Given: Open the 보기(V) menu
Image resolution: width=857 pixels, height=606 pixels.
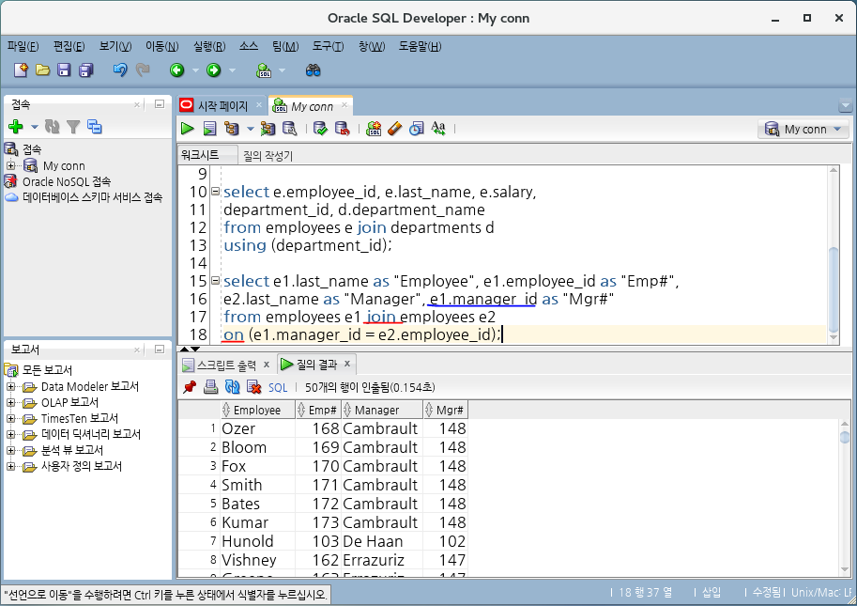Looking at the screenshot, I should click(x=115, y=46).
